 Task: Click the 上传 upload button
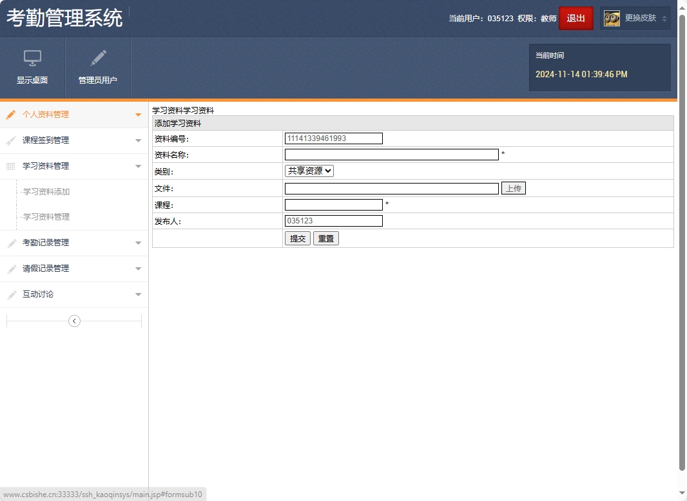(514, 187)
